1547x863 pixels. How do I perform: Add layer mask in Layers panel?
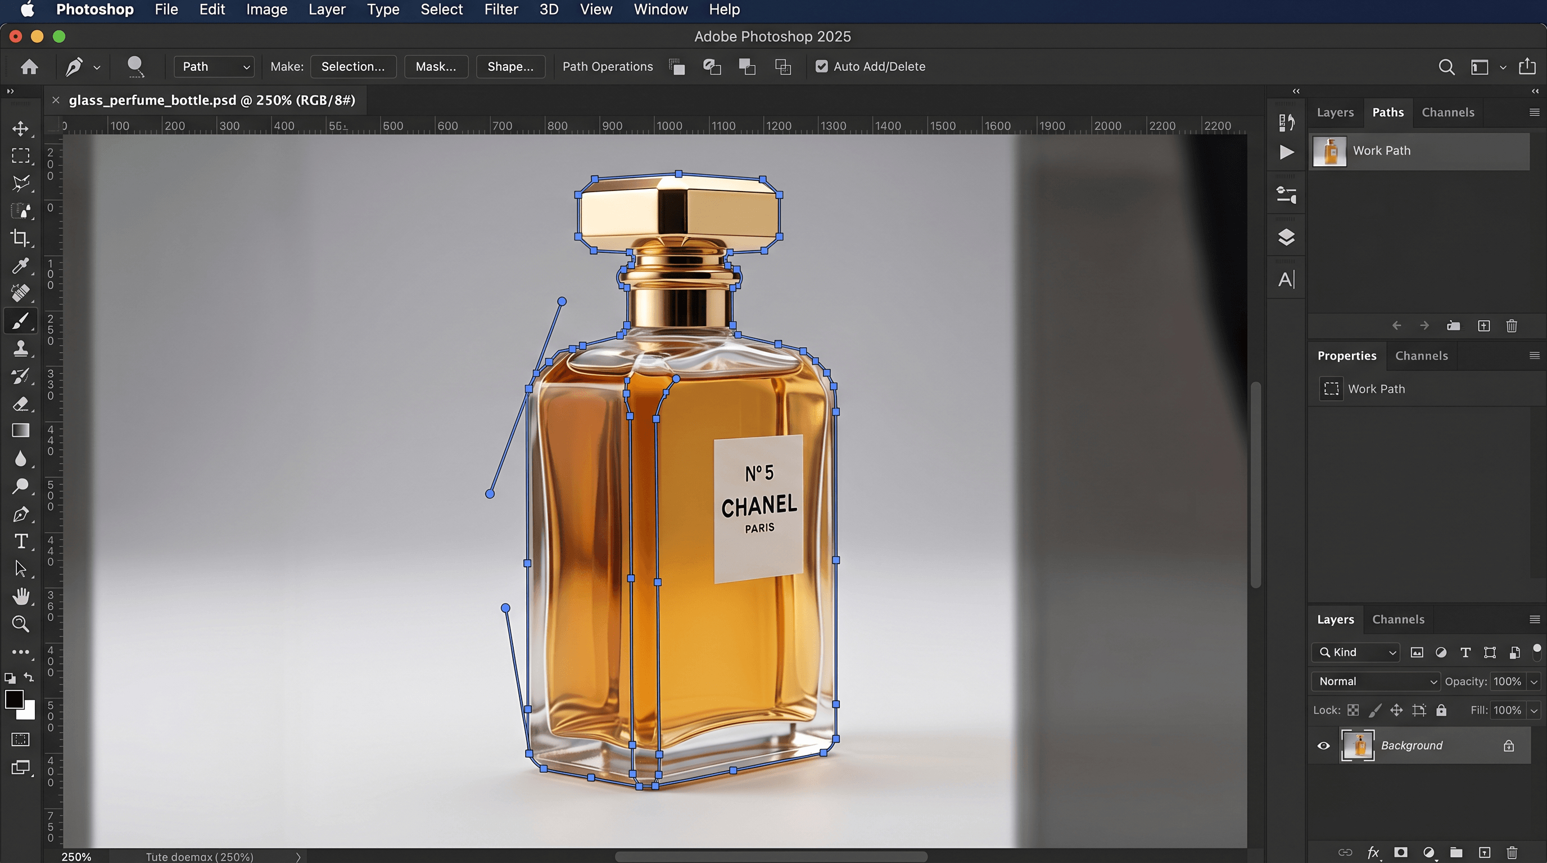1400,852
